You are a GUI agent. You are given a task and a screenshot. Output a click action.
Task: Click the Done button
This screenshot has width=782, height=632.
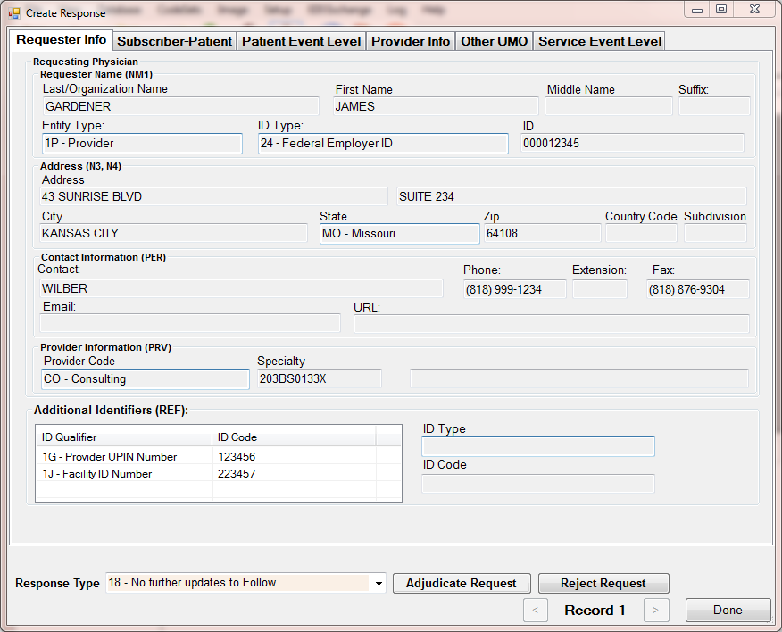728,611
